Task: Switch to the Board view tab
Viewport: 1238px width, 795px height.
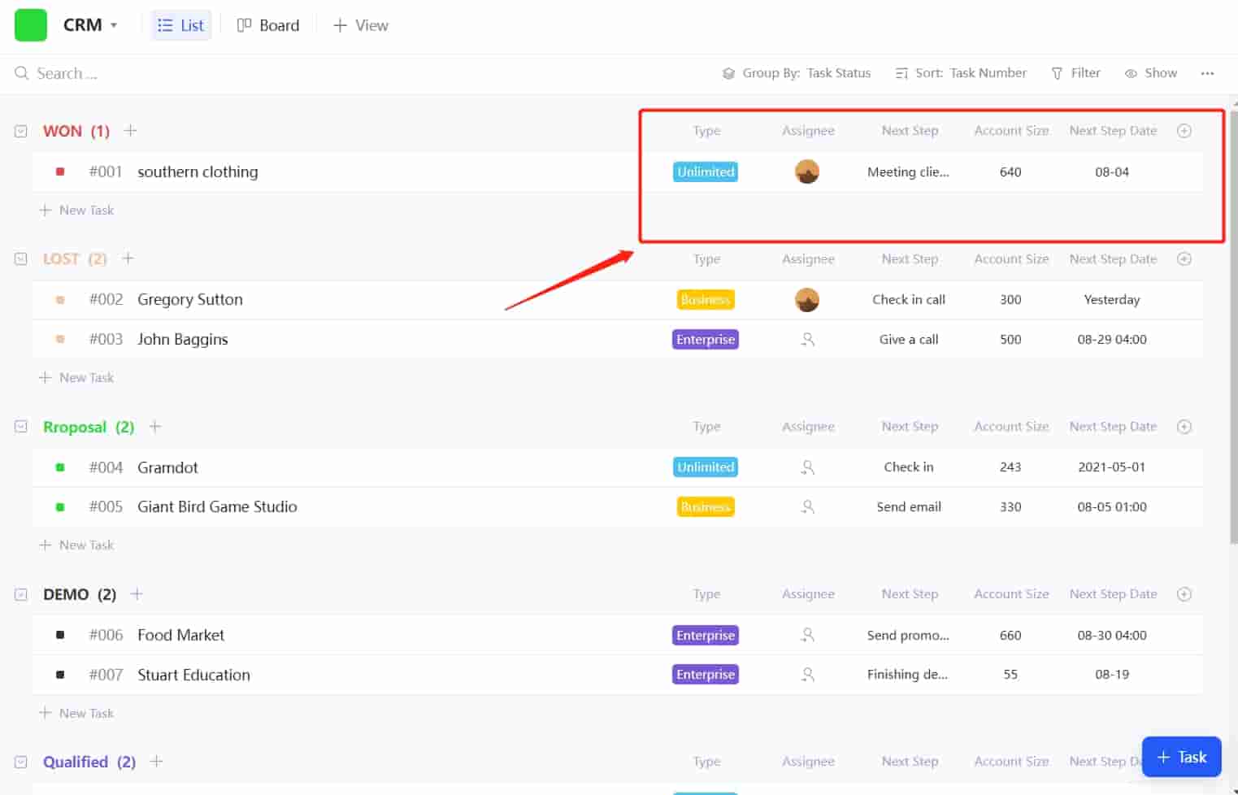Action: 268,25
